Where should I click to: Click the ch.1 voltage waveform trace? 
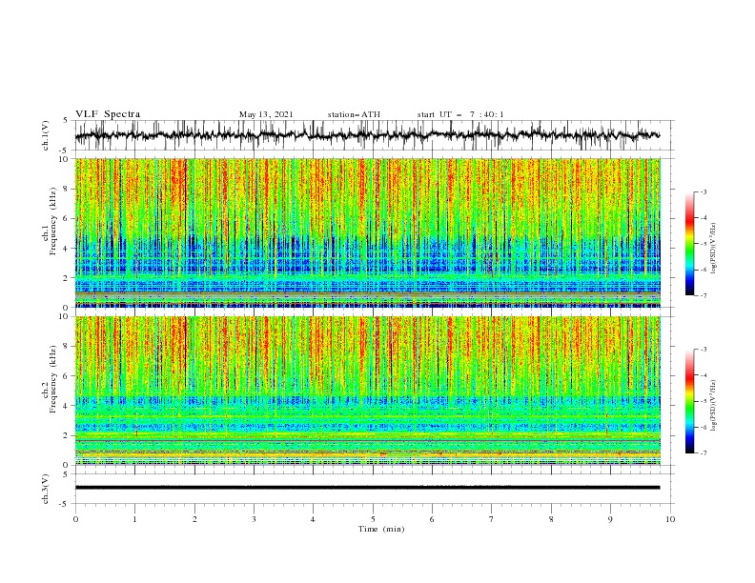367,135
